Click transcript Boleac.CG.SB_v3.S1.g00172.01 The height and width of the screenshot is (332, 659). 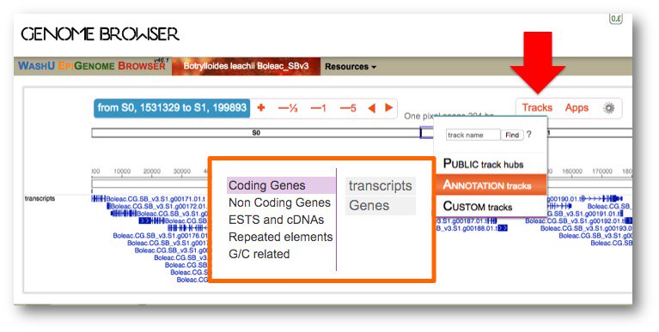[x=158, y=206]
